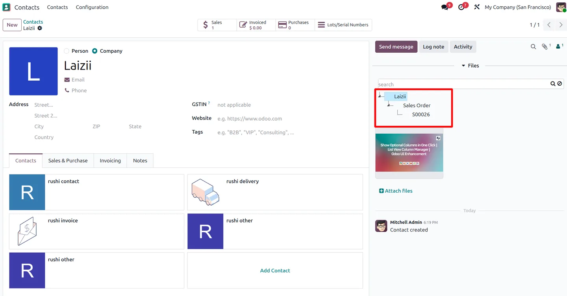
Task: Select S00026 in the files tree
Action: (x=421, y=114)
